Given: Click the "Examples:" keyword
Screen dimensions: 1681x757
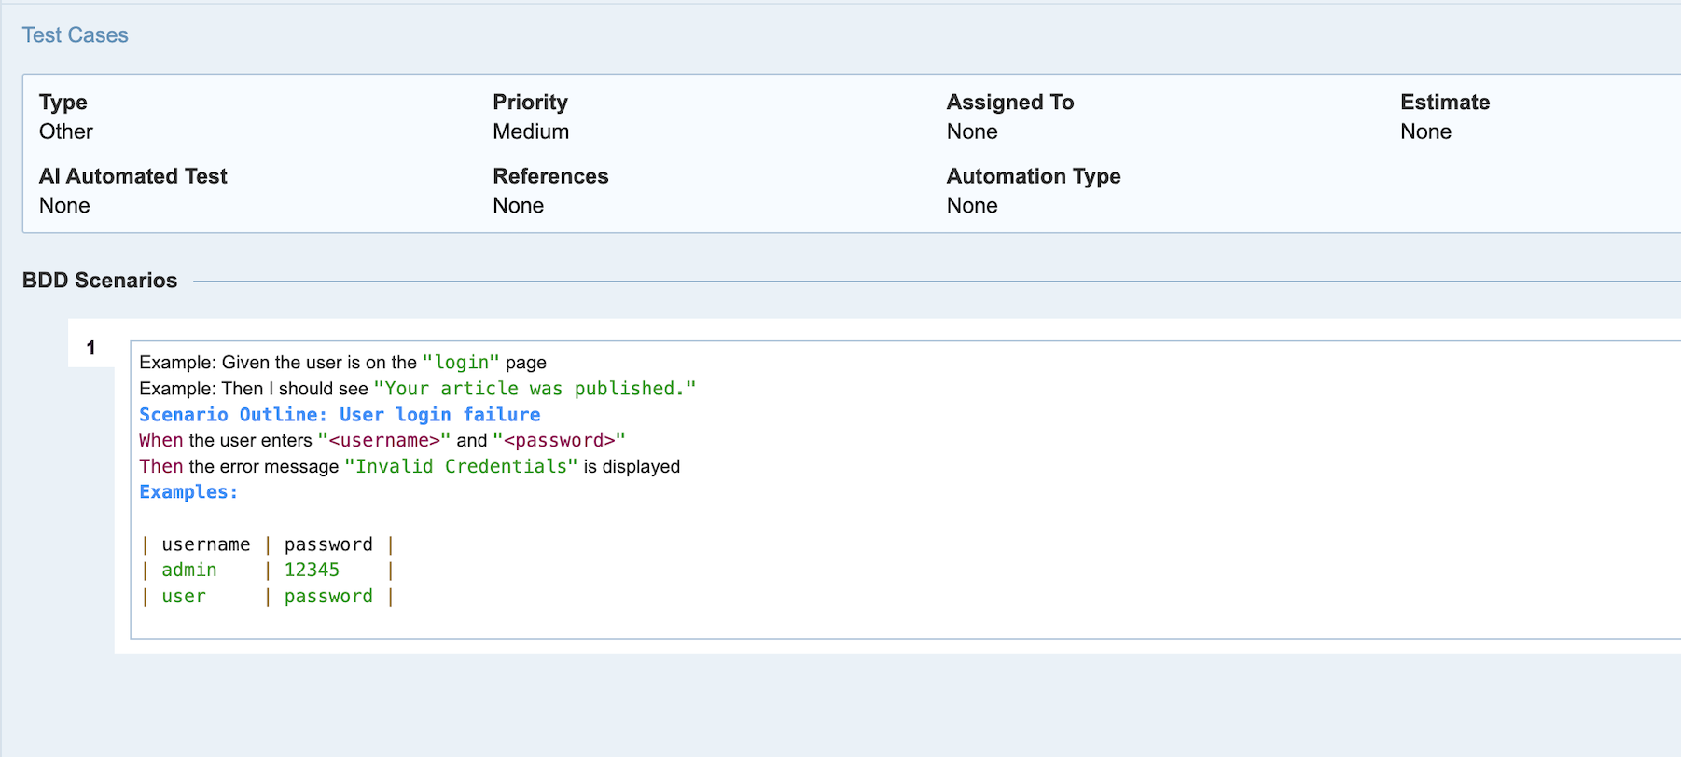Looking at the screenshot, I should (x=188, y=492).
